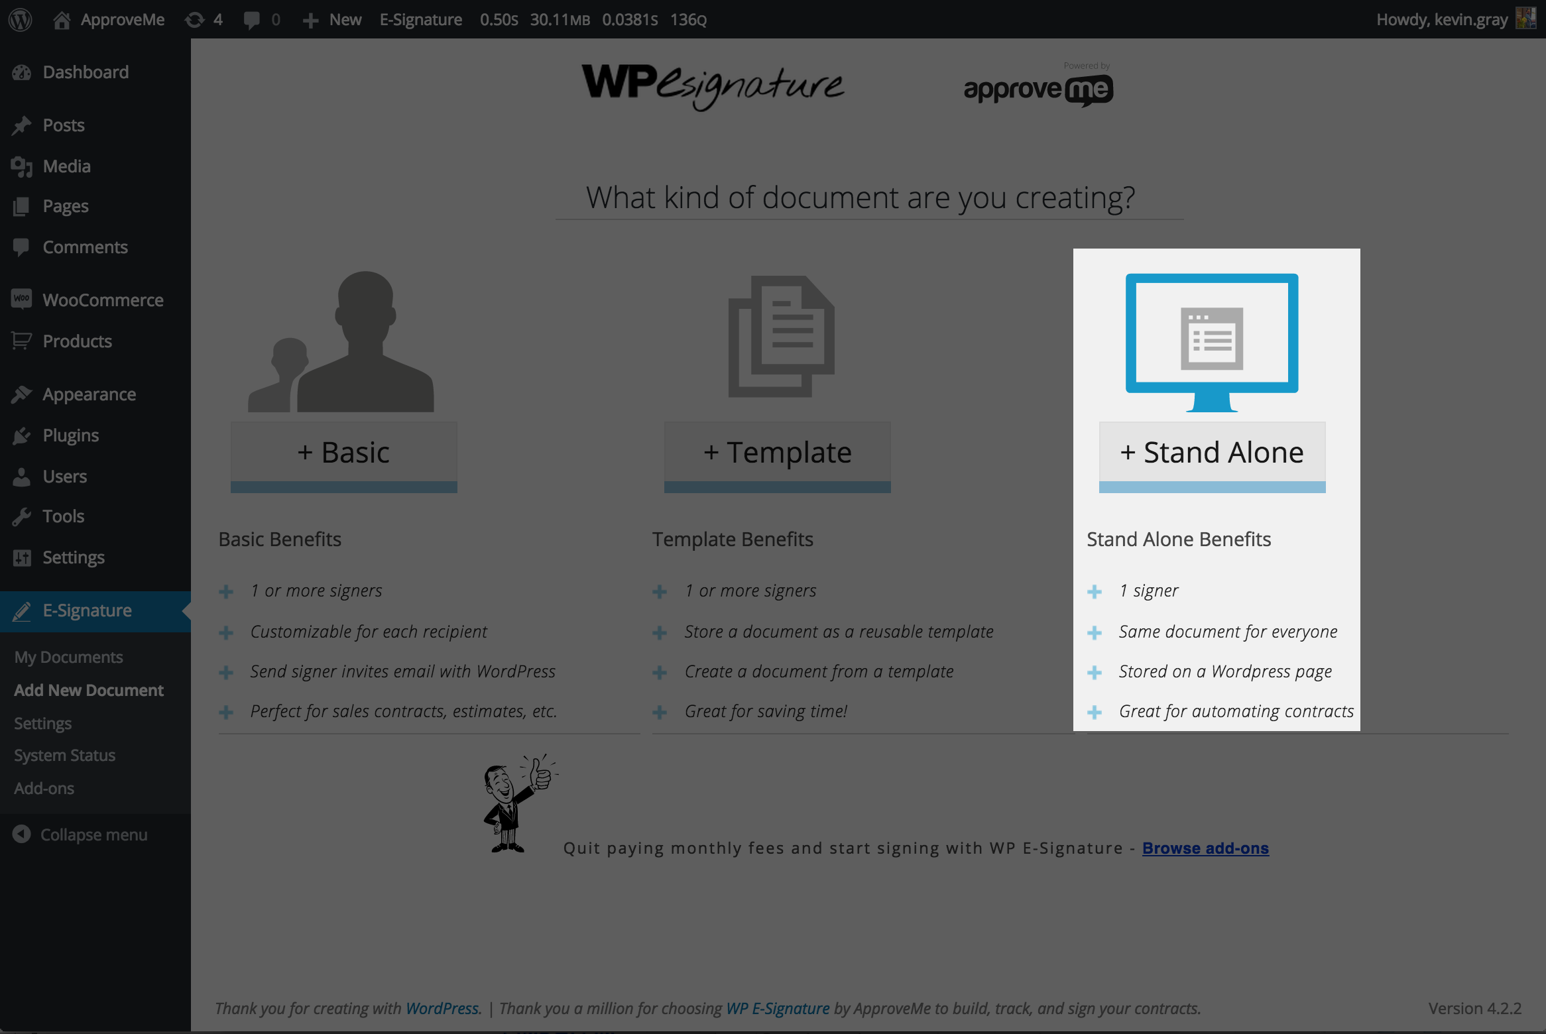The image size is (1546, 1034).
Task: Toggle the + Template document option
Action: pos(779,451)
